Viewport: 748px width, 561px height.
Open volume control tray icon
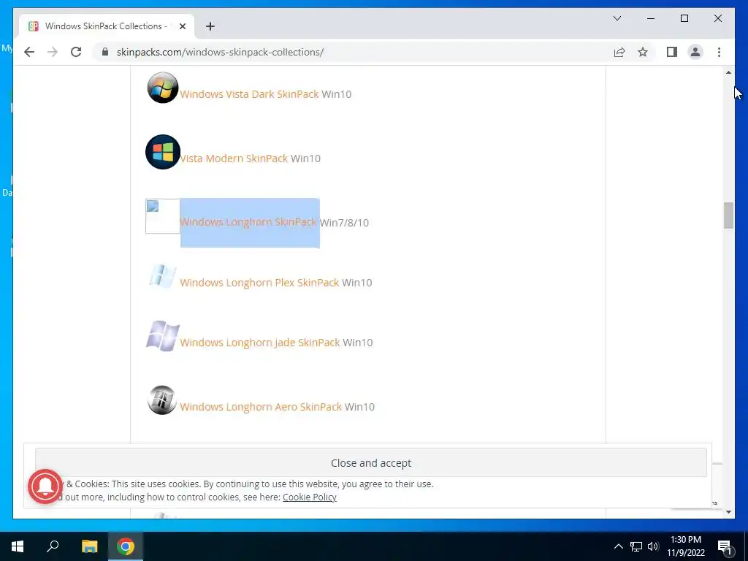pyautogui.click(x=653, y=546)
